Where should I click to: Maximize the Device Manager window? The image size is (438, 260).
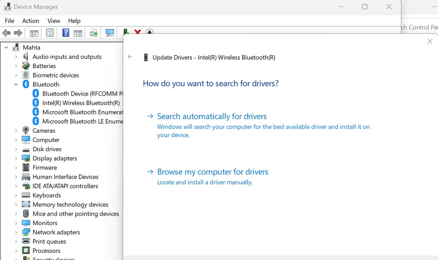tap(364, 7)
